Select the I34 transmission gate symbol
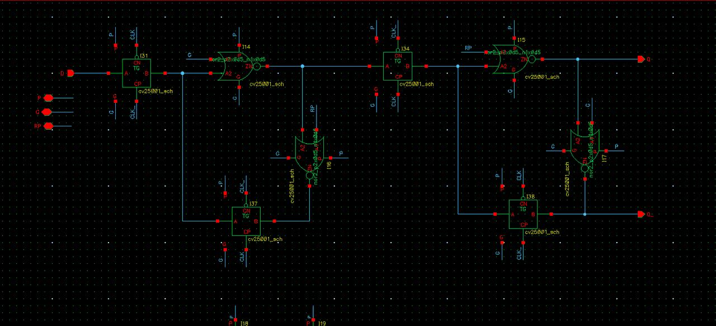 click(398, 66)
